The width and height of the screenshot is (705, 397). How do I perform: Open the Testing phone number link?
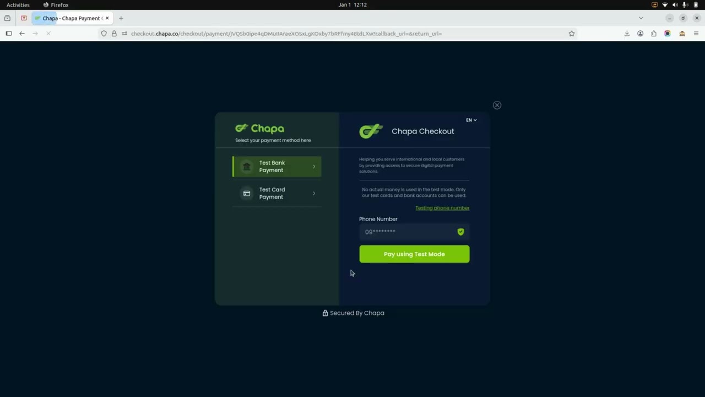click(442, 208)
